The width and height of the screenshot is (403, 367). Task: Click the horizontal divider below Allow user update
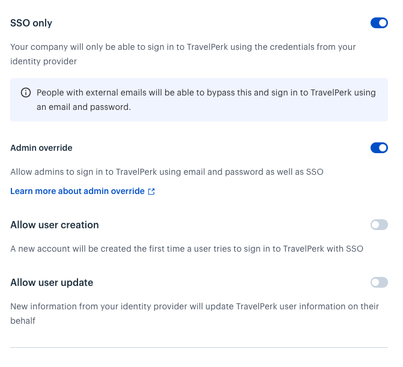pyautogui.click(x=199, y=347)
